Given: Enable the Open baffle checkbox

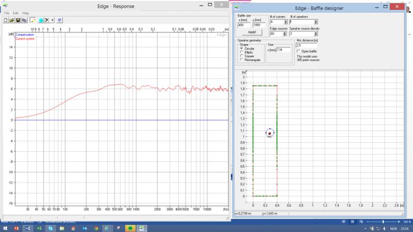Looking at the screenshot, I should tap(298, 51).
